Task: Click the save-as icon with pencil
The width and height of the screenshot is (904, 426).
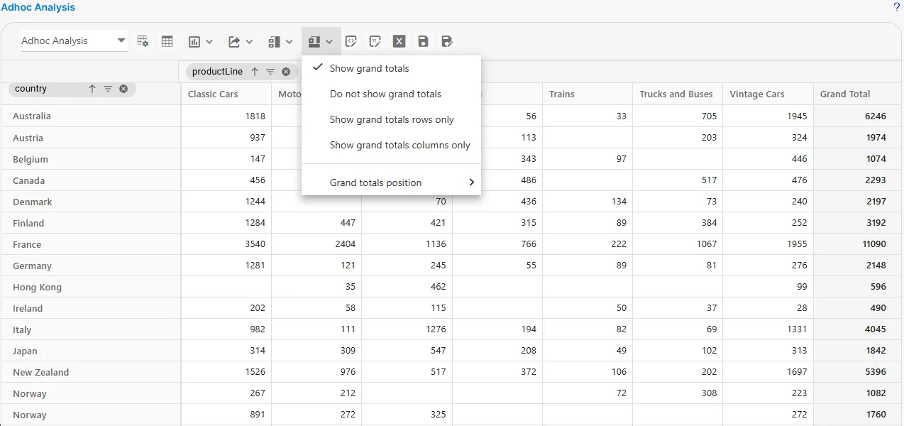Action: 447,42
